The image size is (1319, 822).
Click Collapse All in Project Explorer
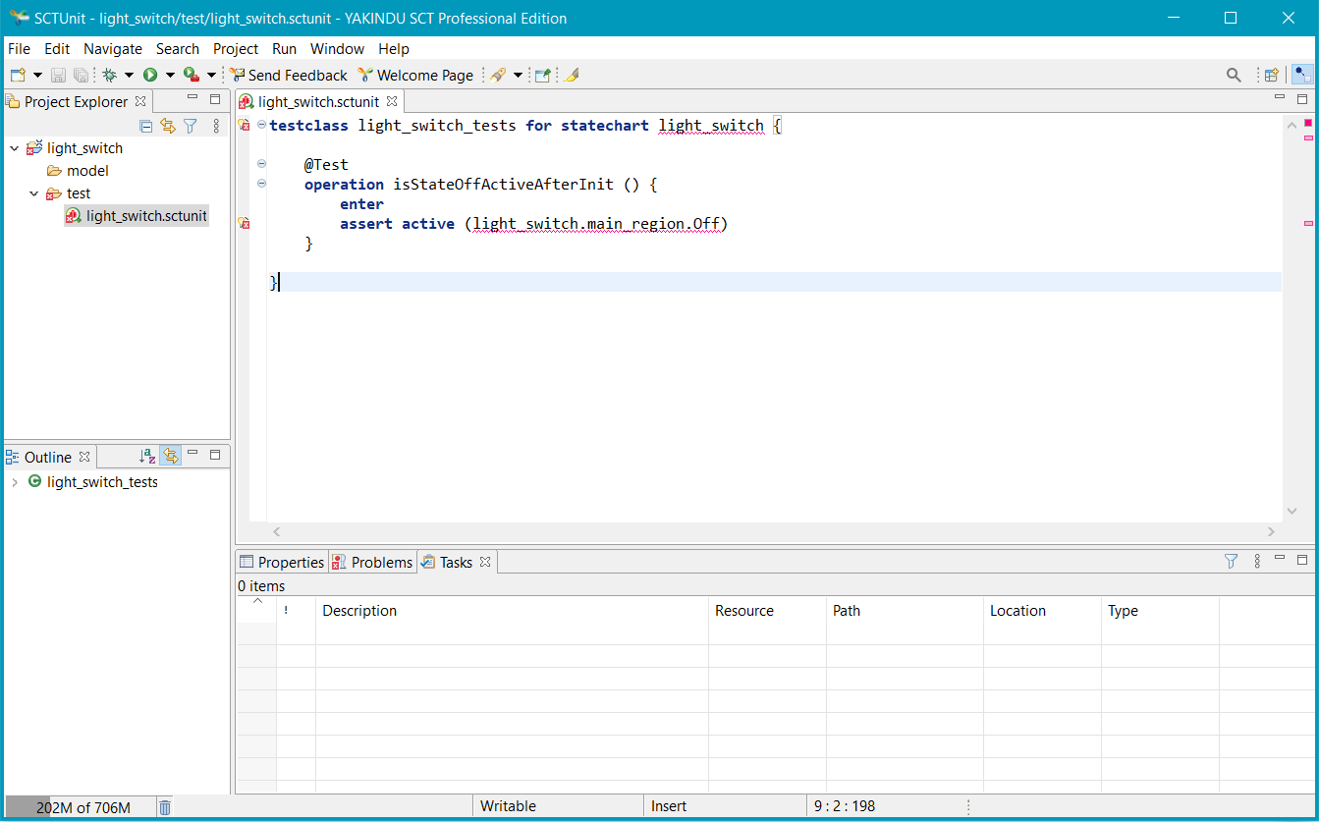[146, 126]
